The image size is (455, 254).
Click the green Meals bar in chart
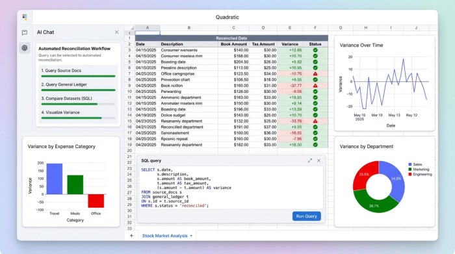click(75, 184)
